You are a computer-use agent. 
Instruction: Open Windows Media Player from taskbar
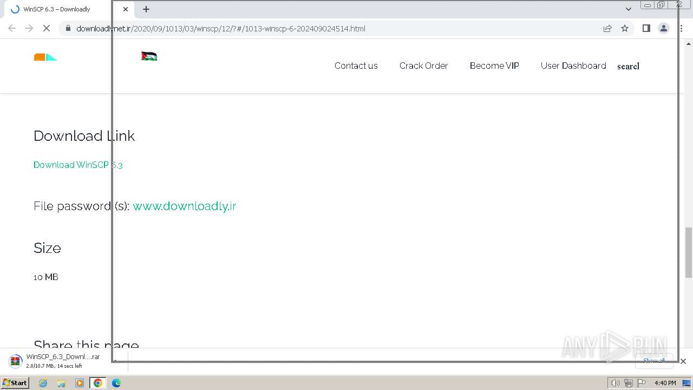pos(80,383)
